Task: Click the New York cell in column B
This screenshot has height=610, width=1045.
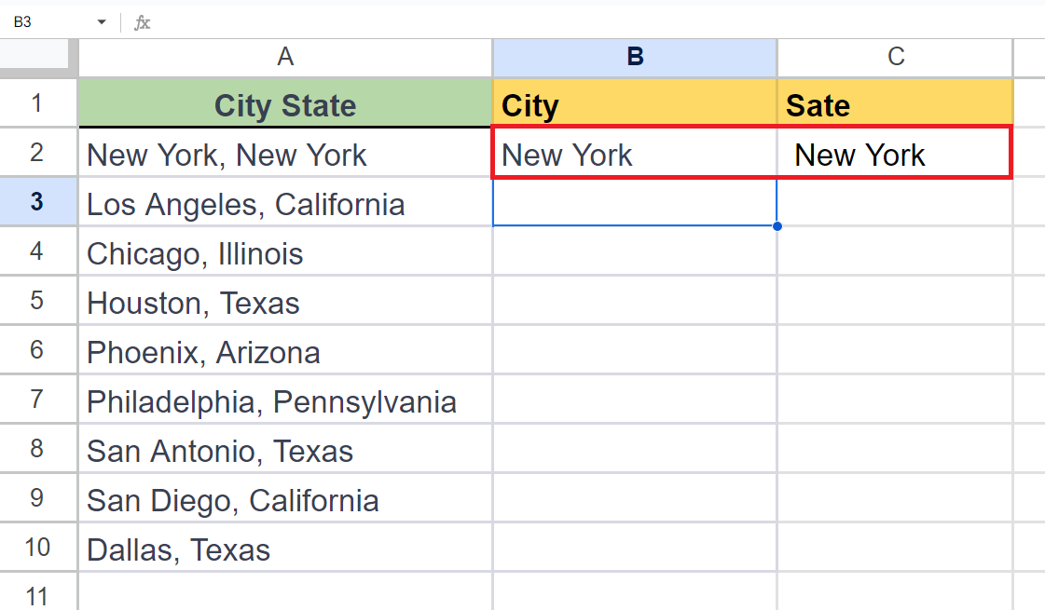Action: (634, 154)
